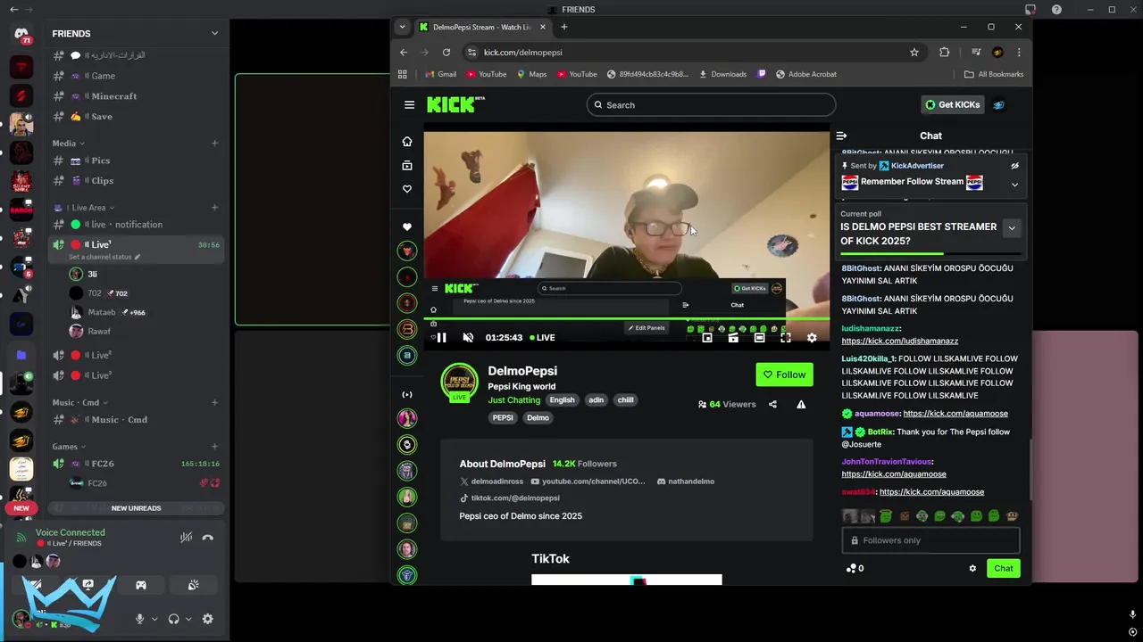
Task: Collapse the Media category
Action: (68, 143)
